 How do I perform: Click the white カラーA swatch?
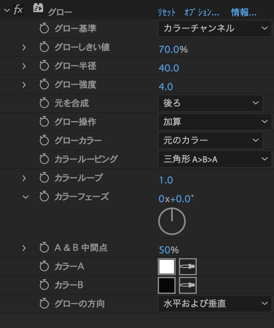point(167,267)
